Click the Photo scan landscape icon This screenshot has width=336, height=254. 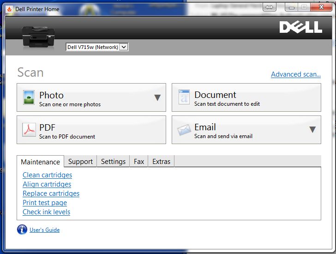[x=29, y=97]
